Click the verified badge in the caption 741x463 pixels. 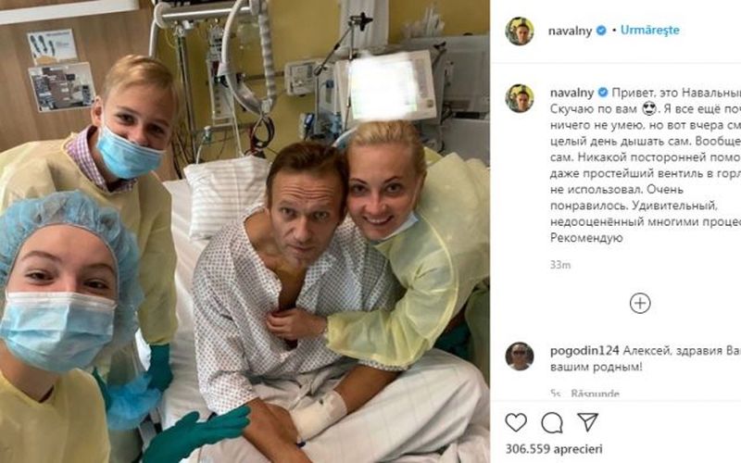coord(603,92)
